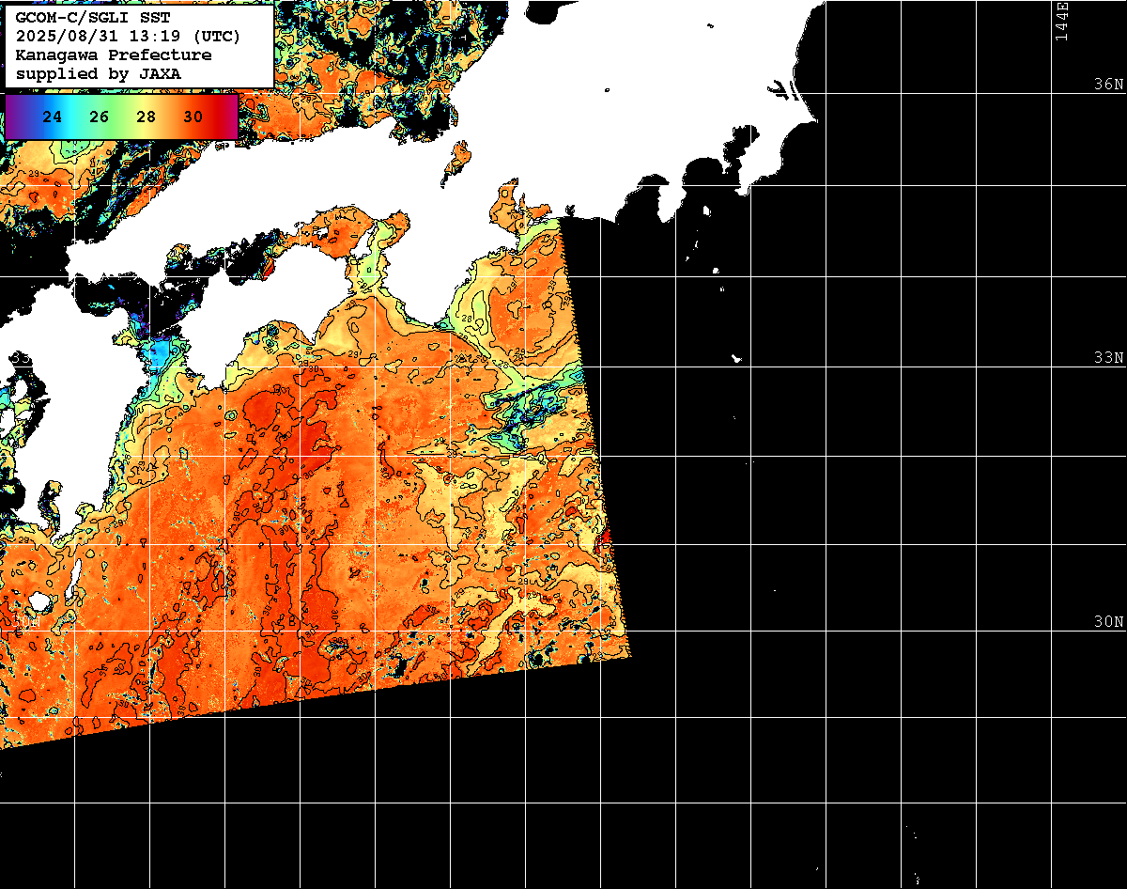Click the "30N" latitude label on right edge

(1109, 622)
